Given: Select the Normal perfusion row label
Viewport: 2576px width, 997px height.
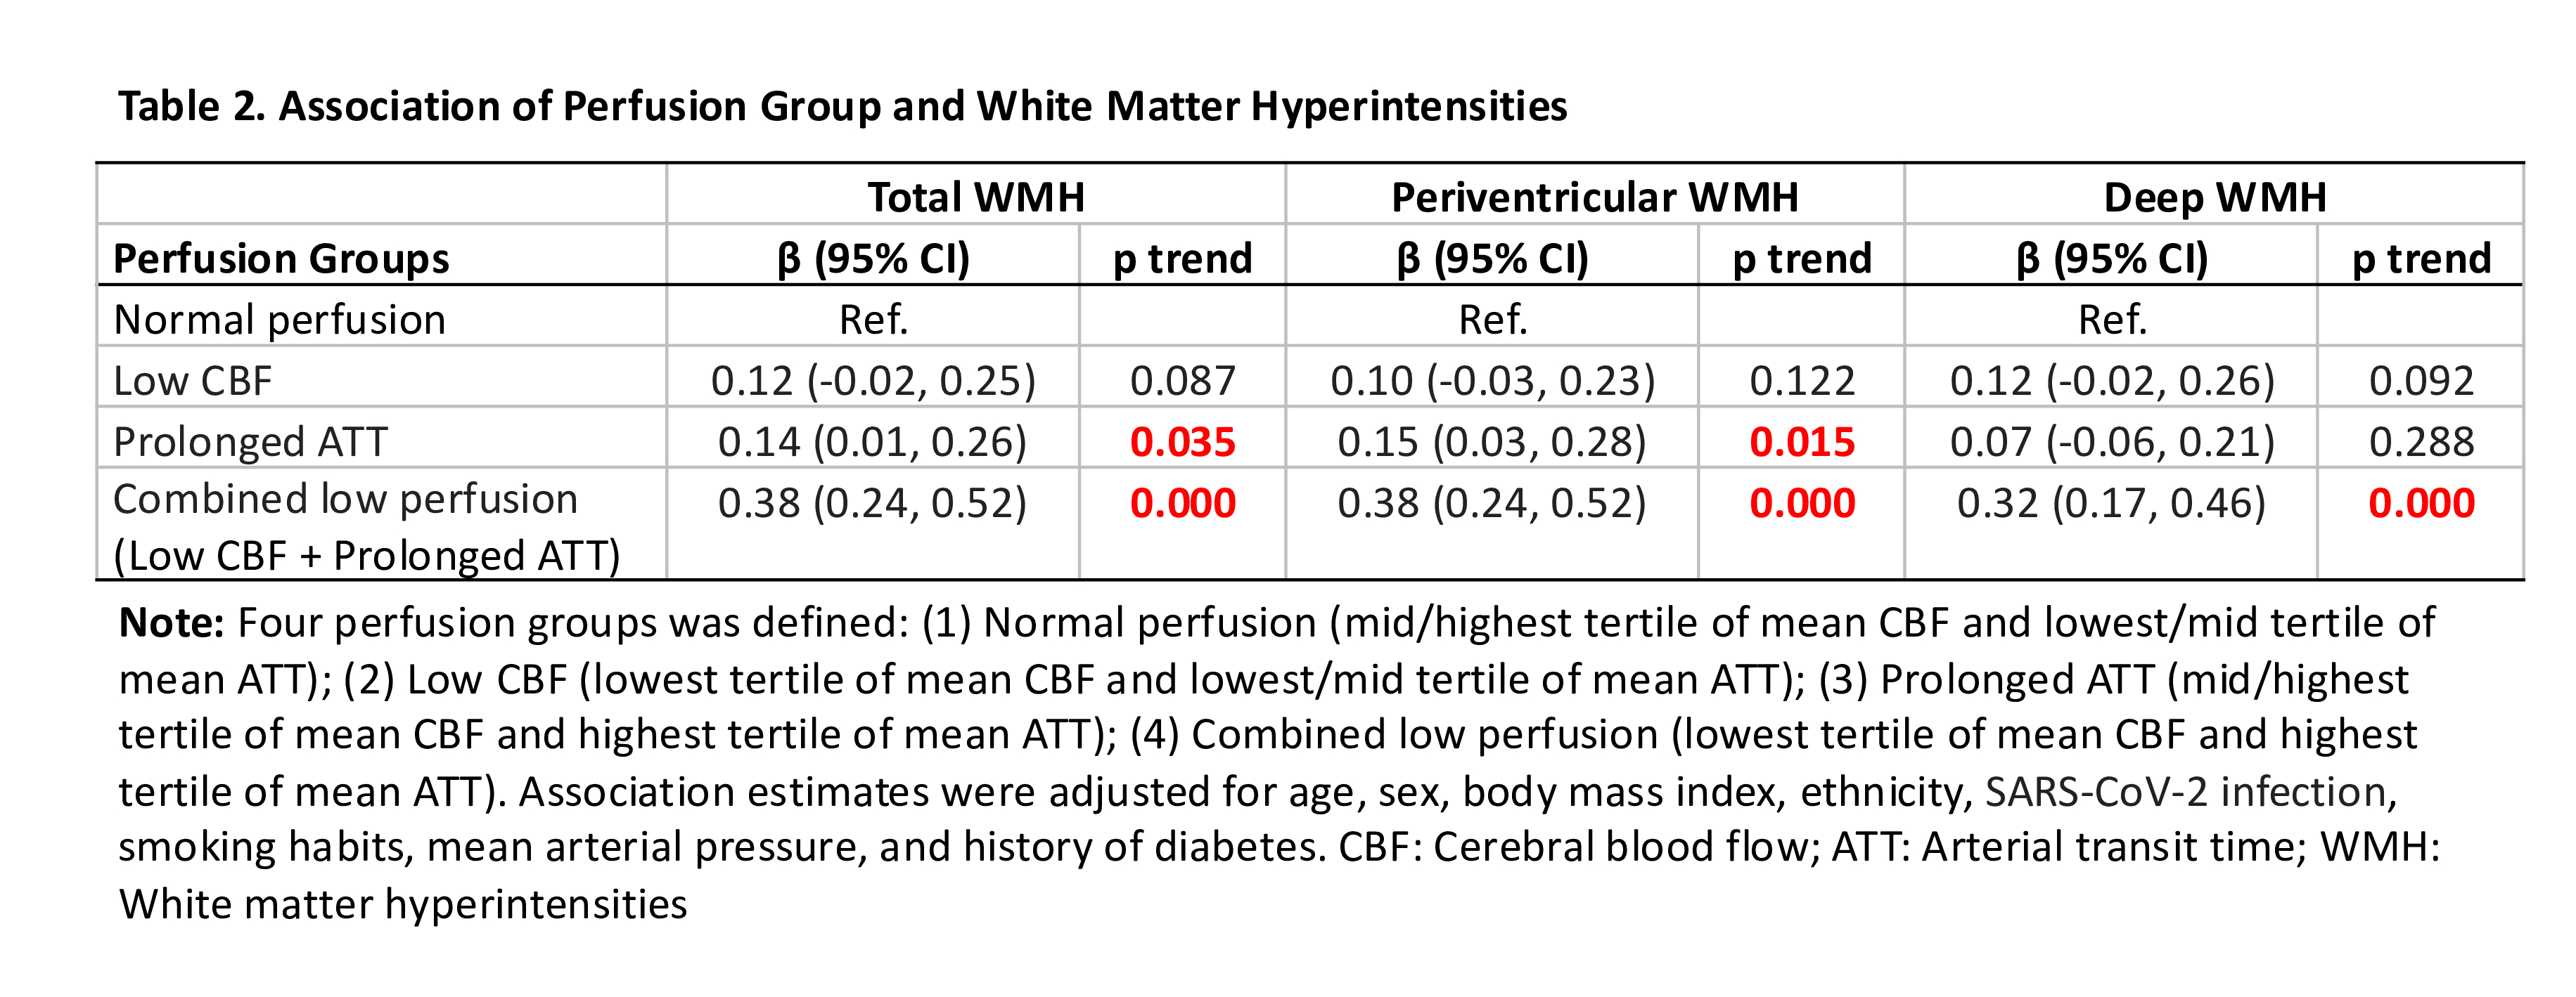Looking at the screenshot, I should click(x=279, y=320).
